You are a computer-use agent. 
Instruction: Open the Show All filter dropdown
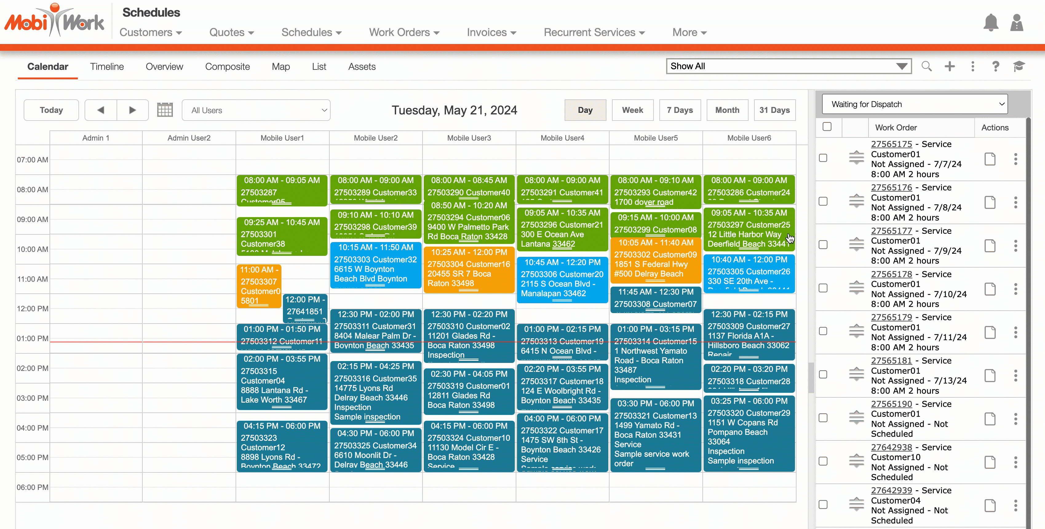[788, 66]
